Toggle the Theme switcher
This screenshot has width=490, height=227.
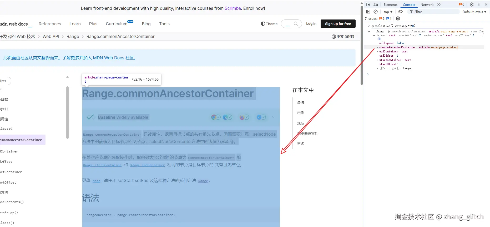(x=269, y=24)
